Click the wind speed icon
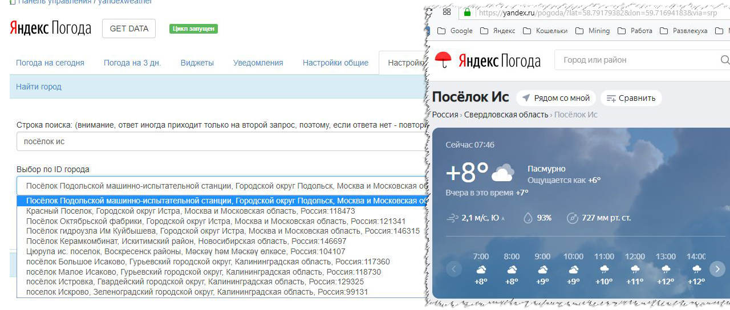The width and height of the screenshot is (730, 310). point(452,218)
